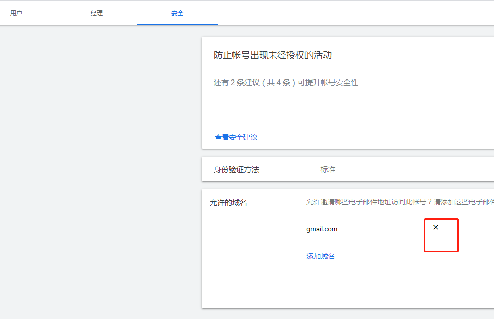The height and width of the screenshot is (319, 494).
Task: Click the heading 防止帐号出现未经授权的活动
Action: pos(273,55)
